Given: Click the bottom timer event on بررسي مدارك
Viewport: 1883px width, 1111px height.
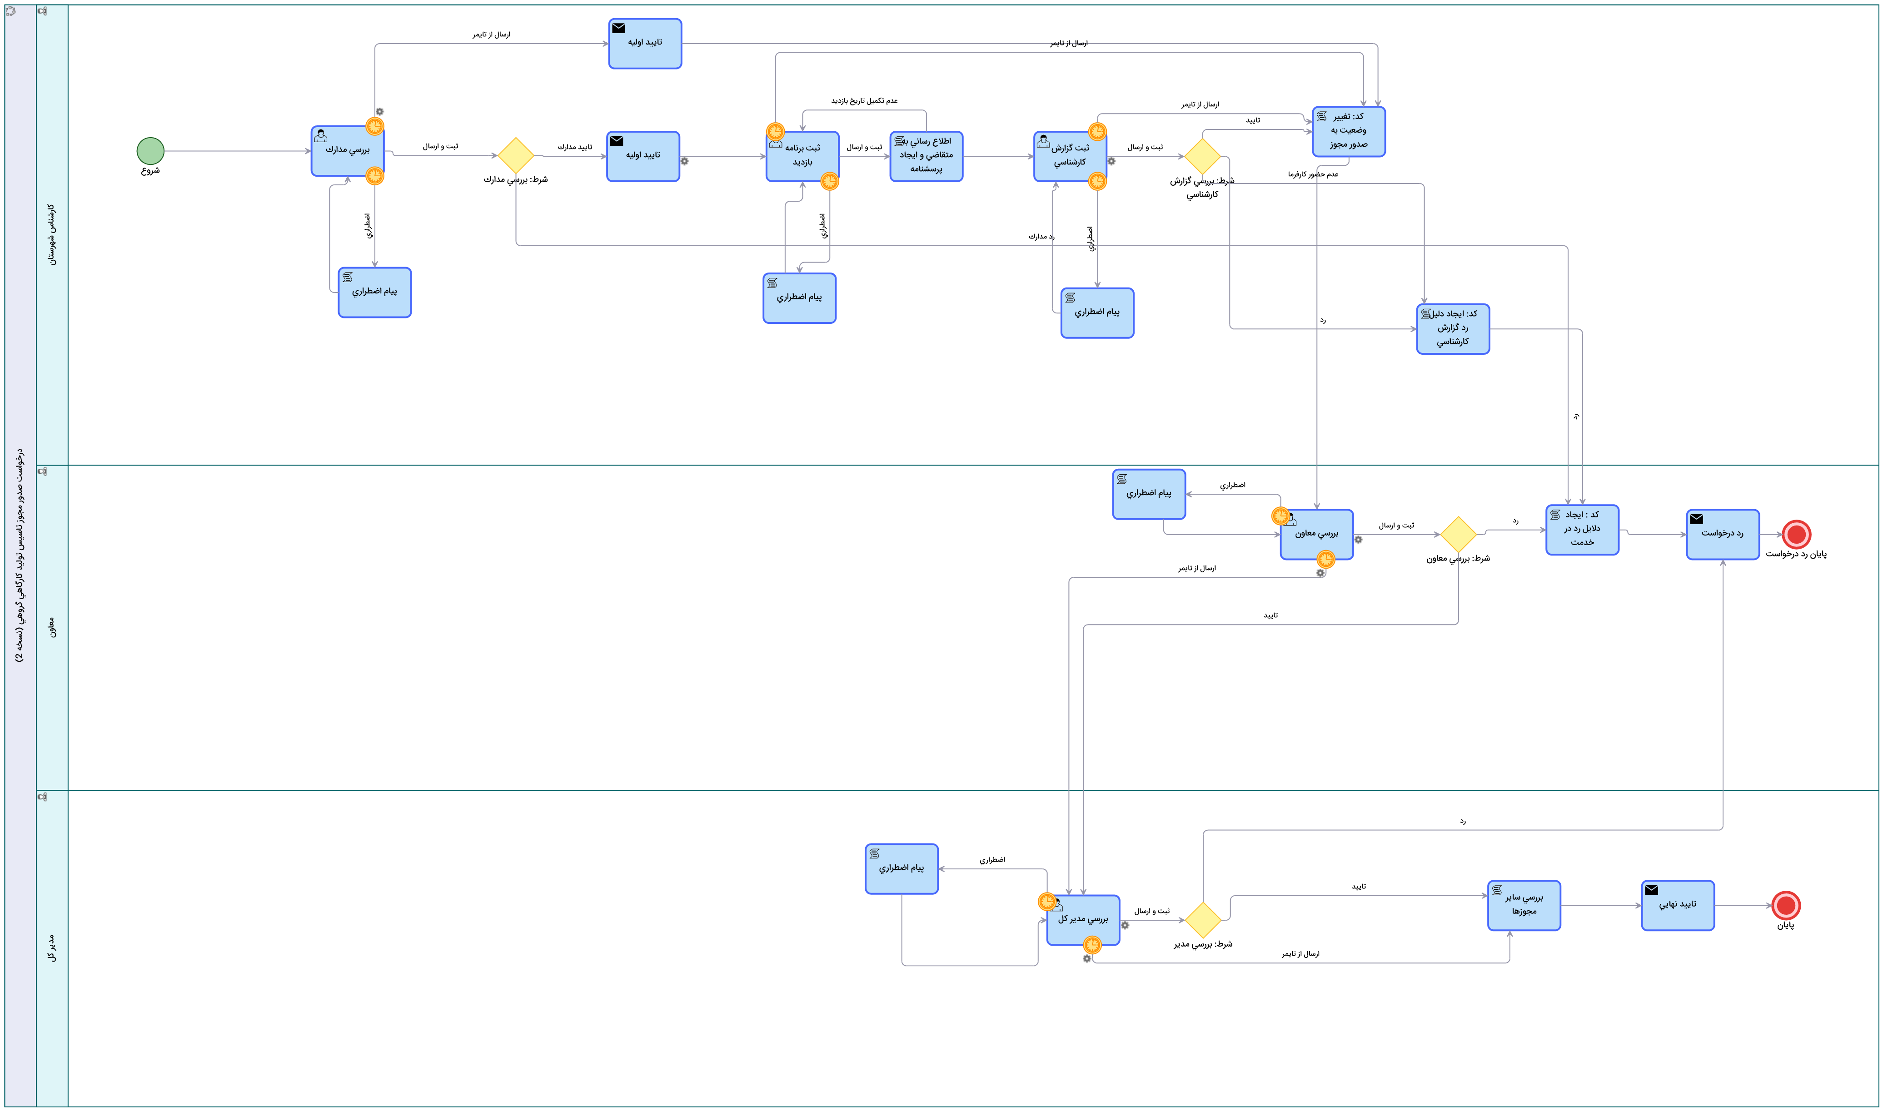Looking at the screenshot, I should tap(375, 176).
